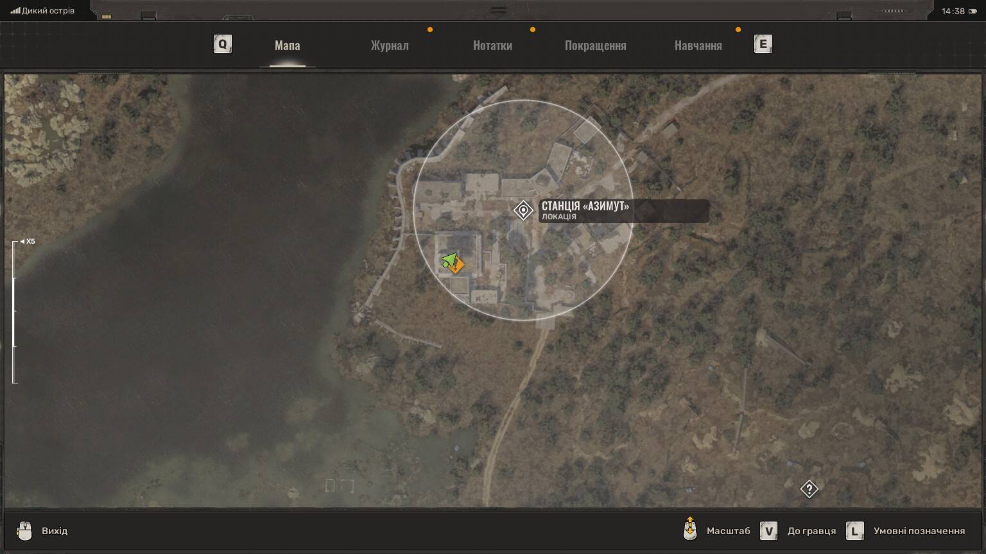The height and width of the screenshot is (554, 986).
Task: Click the Масштаб zoom label
Action: (x=728, y=531)
